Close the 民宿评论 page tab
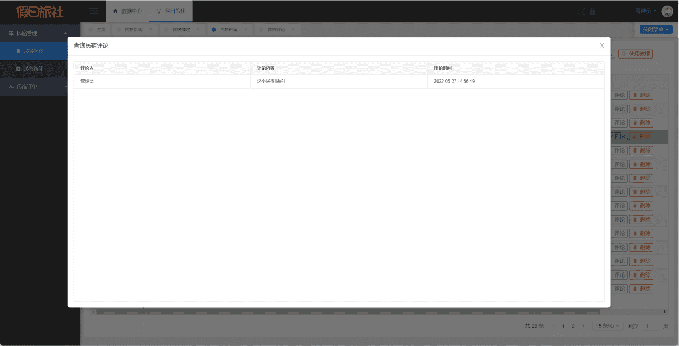The image size is (679, 346). [293, 29]
